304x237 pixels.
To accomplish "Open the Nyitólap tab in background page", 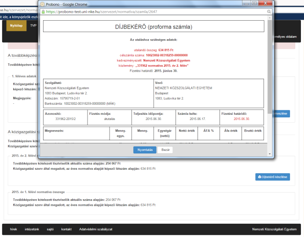I will 16,26.
